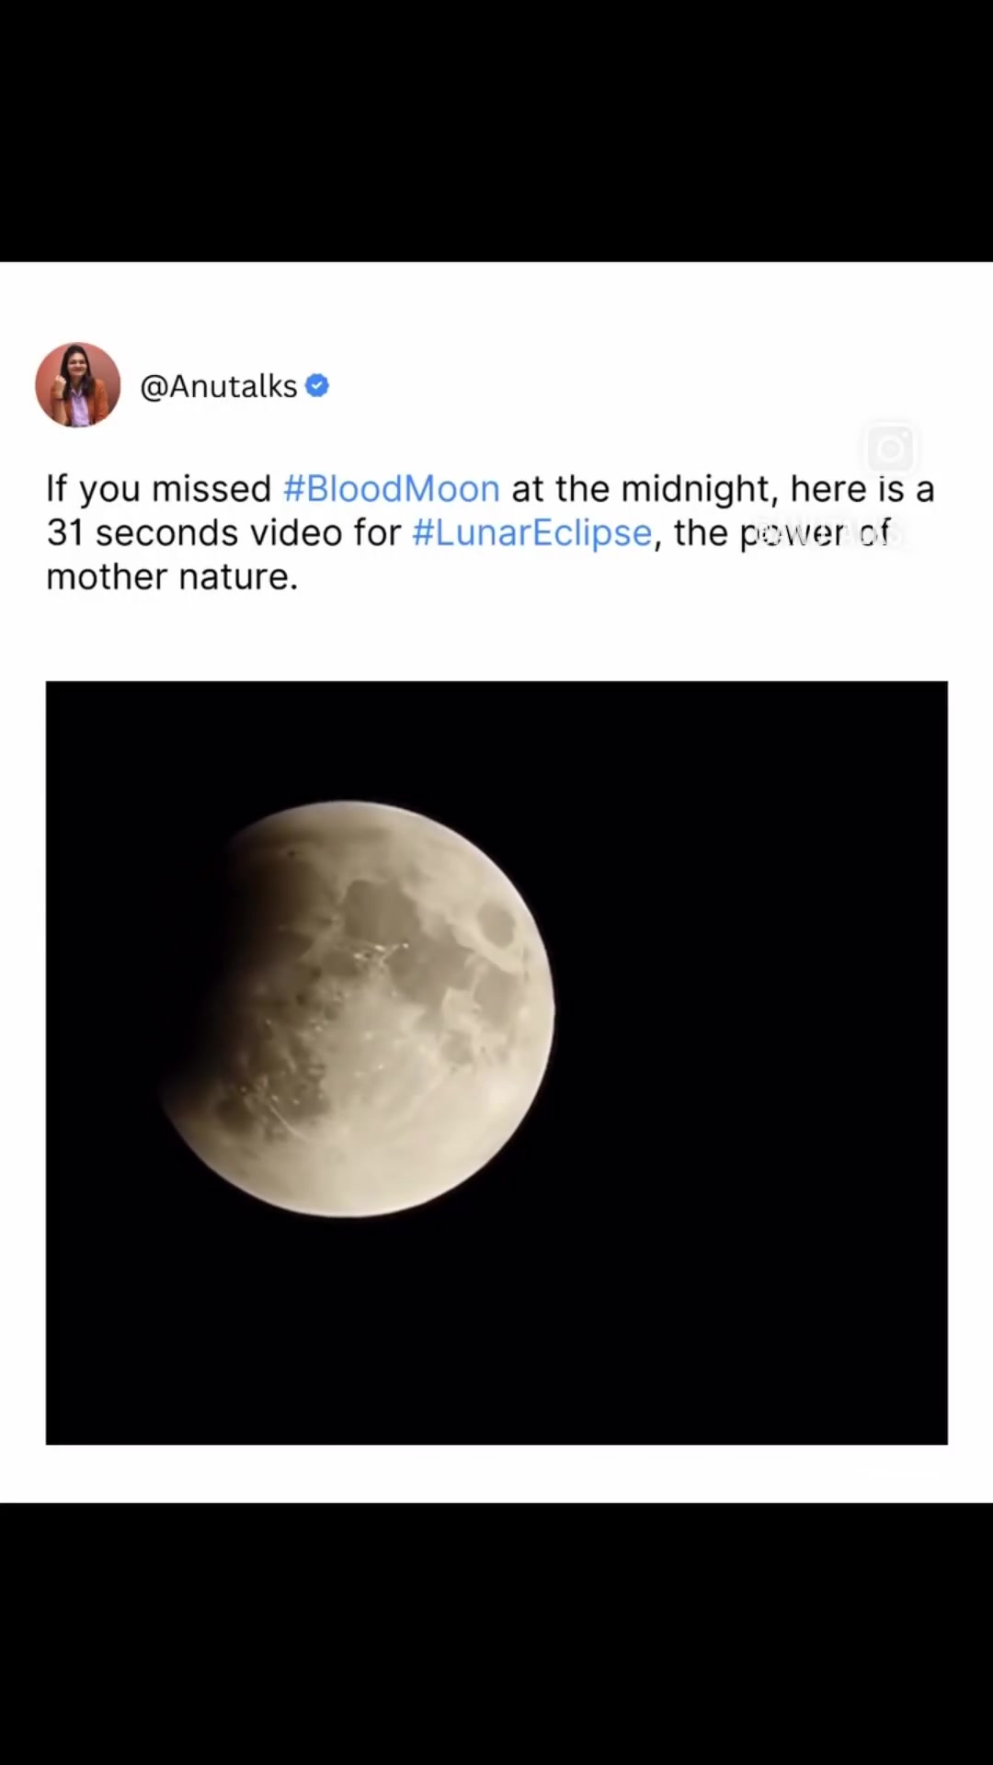
Task: Click the black sky below the moon in video
Action: point(496,1333)
